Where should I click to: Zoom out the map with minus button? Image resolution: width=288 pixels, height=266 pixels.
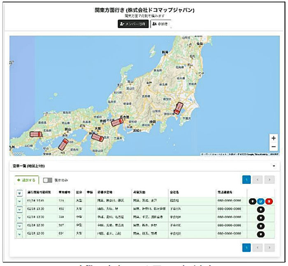[x=274, y=147]
